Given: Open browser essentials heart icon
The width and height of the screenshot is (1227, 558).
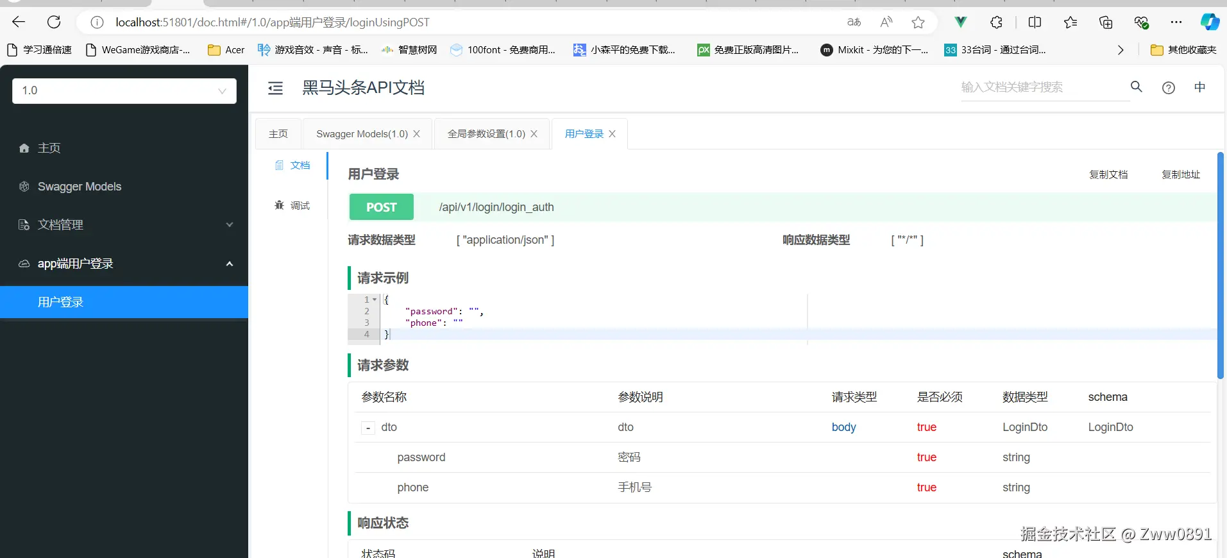Looking at the screenshot, I should [1141, 22].
